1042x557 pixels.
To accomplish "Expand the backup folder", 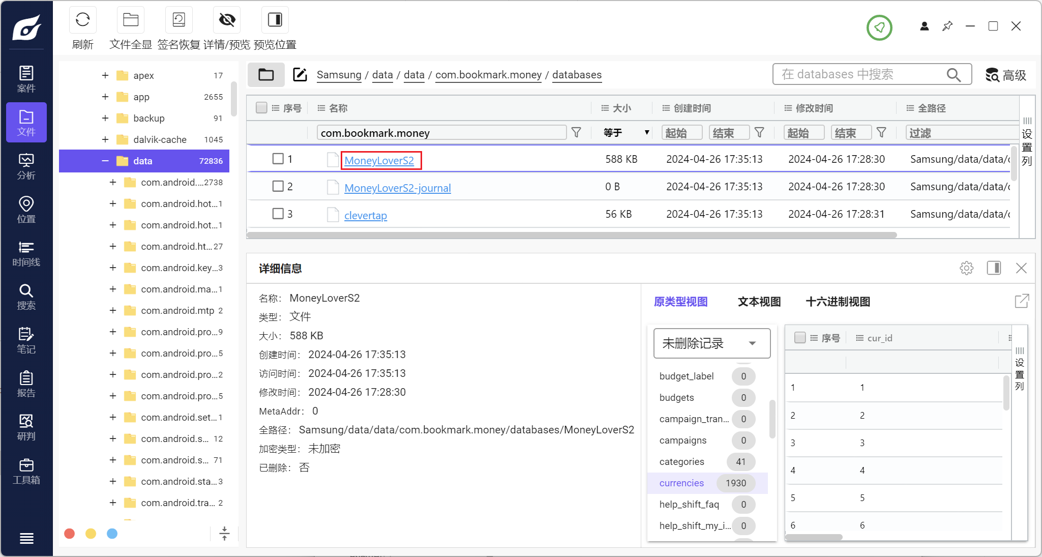I will [105, 118].
